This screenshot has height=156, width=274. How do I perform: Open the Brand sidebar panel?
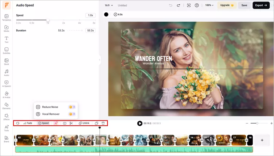7,139
